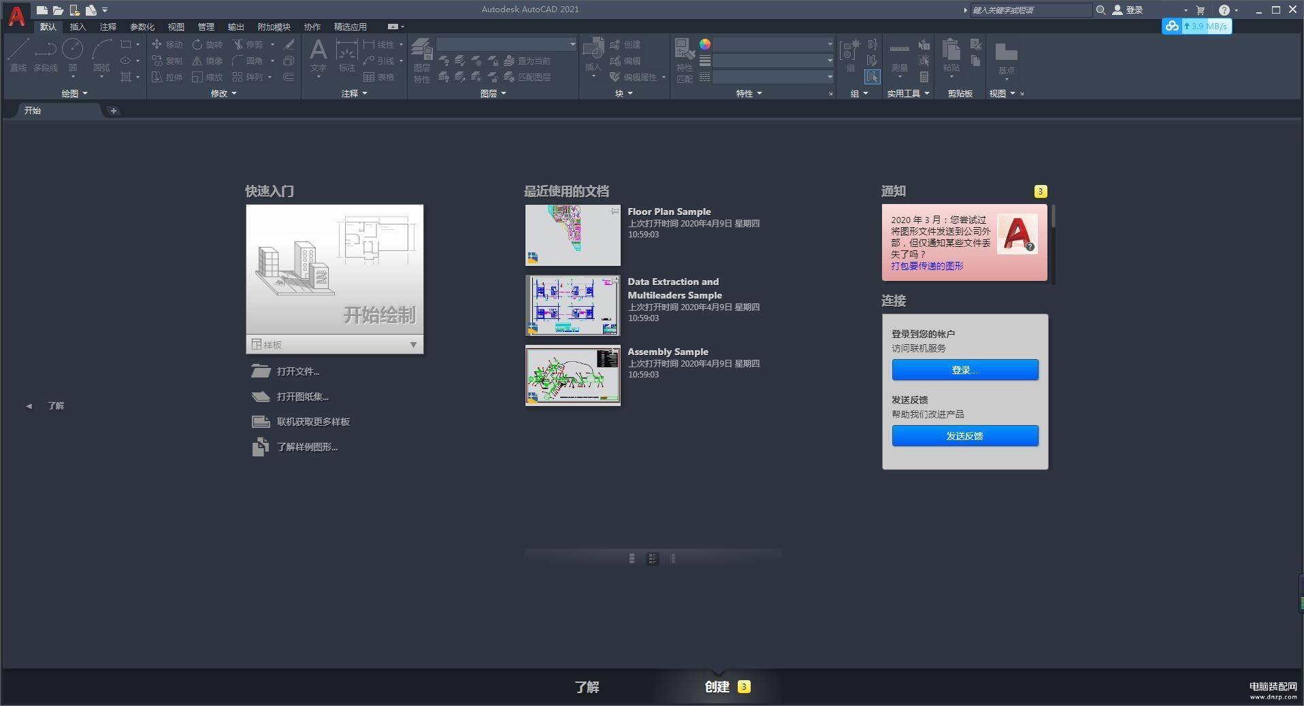Click the object color wheel swatch
1304x706 pixels.
coord(705,44)
